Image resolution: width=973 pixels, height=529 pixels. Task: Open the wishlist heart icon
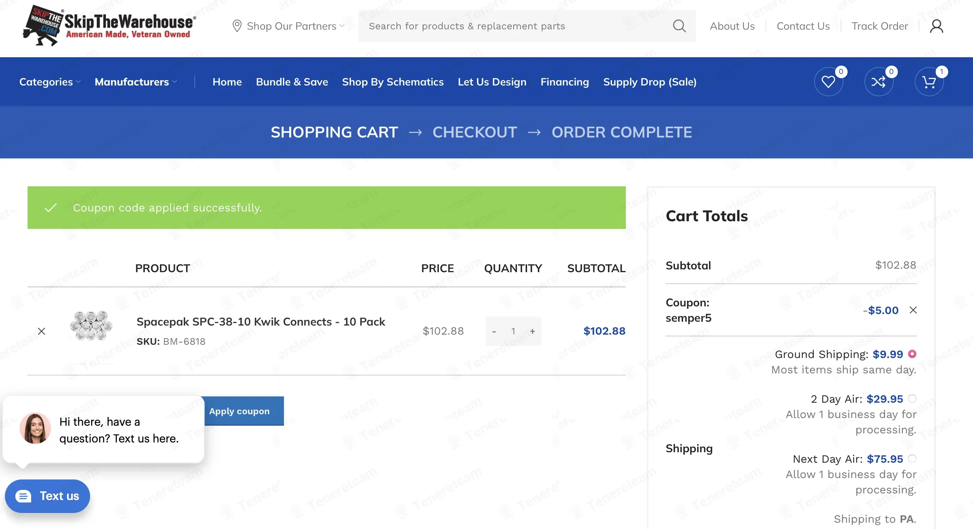point(828,82)
